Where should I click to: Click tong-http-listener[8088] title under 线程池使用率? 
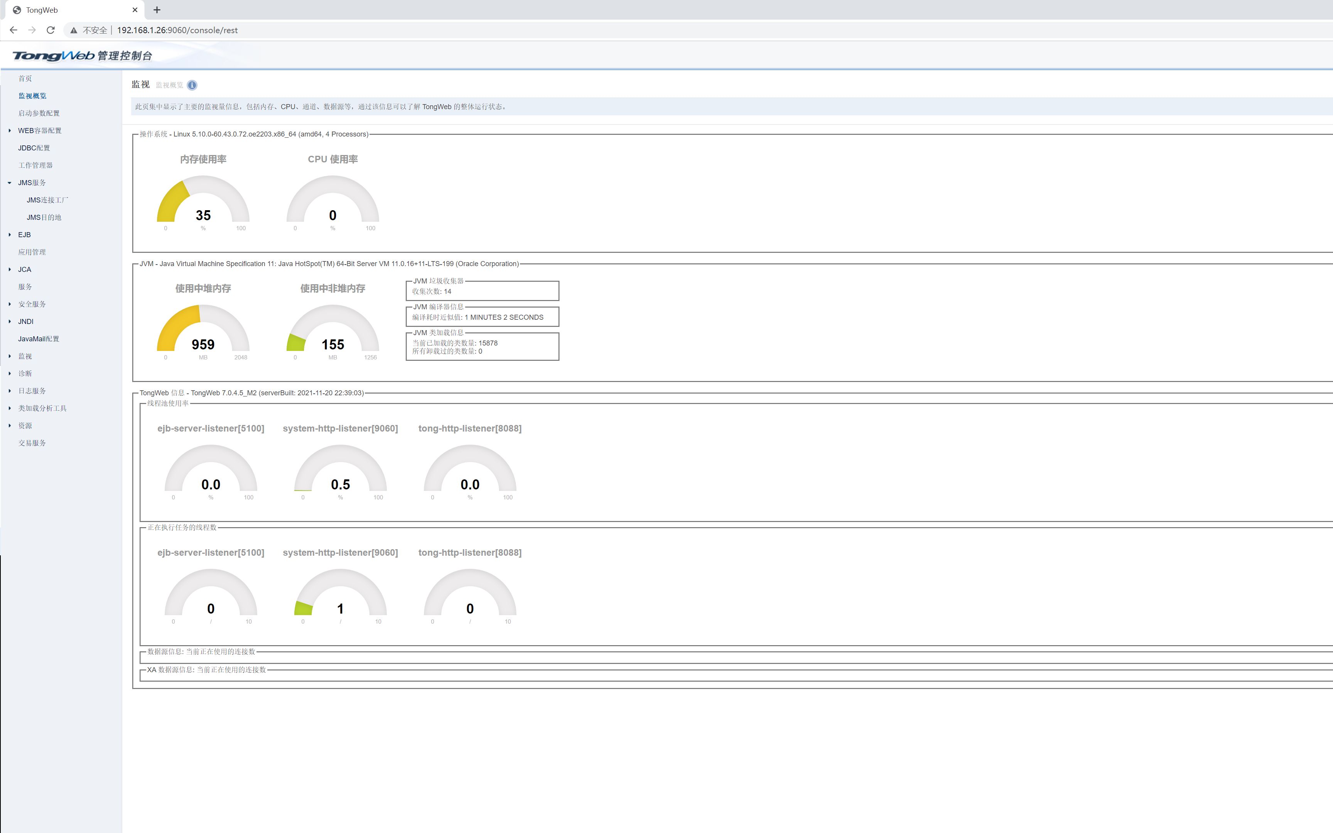[470, 428]
